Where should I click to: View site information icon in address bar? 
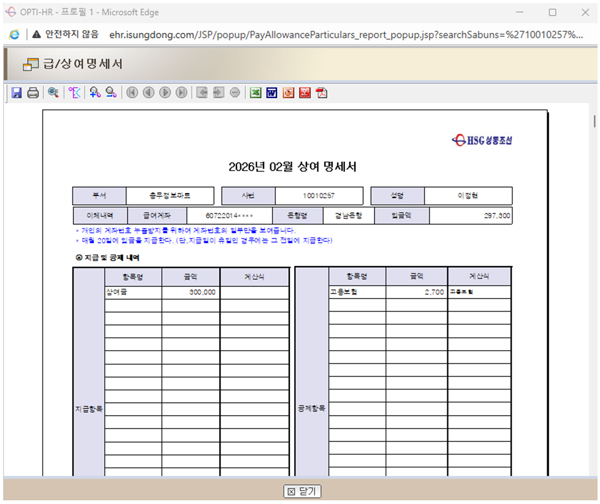[x=13, y=35]
